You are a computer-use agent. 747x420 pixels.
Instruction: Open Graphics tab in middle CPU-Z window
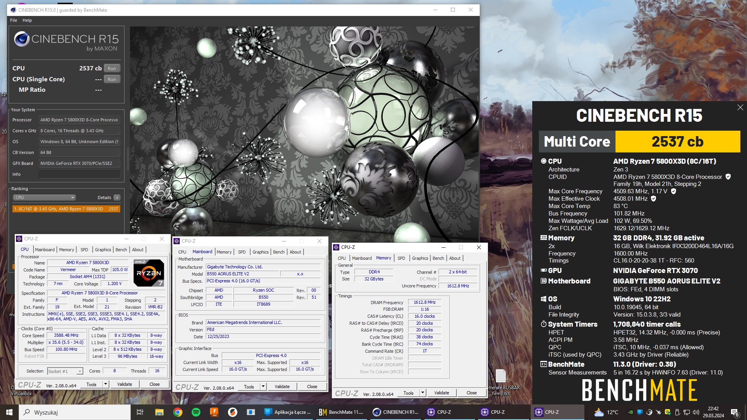pos(260,252)
